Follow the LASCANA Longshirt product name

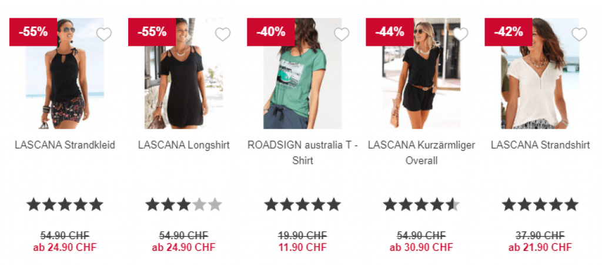point(184,145)
